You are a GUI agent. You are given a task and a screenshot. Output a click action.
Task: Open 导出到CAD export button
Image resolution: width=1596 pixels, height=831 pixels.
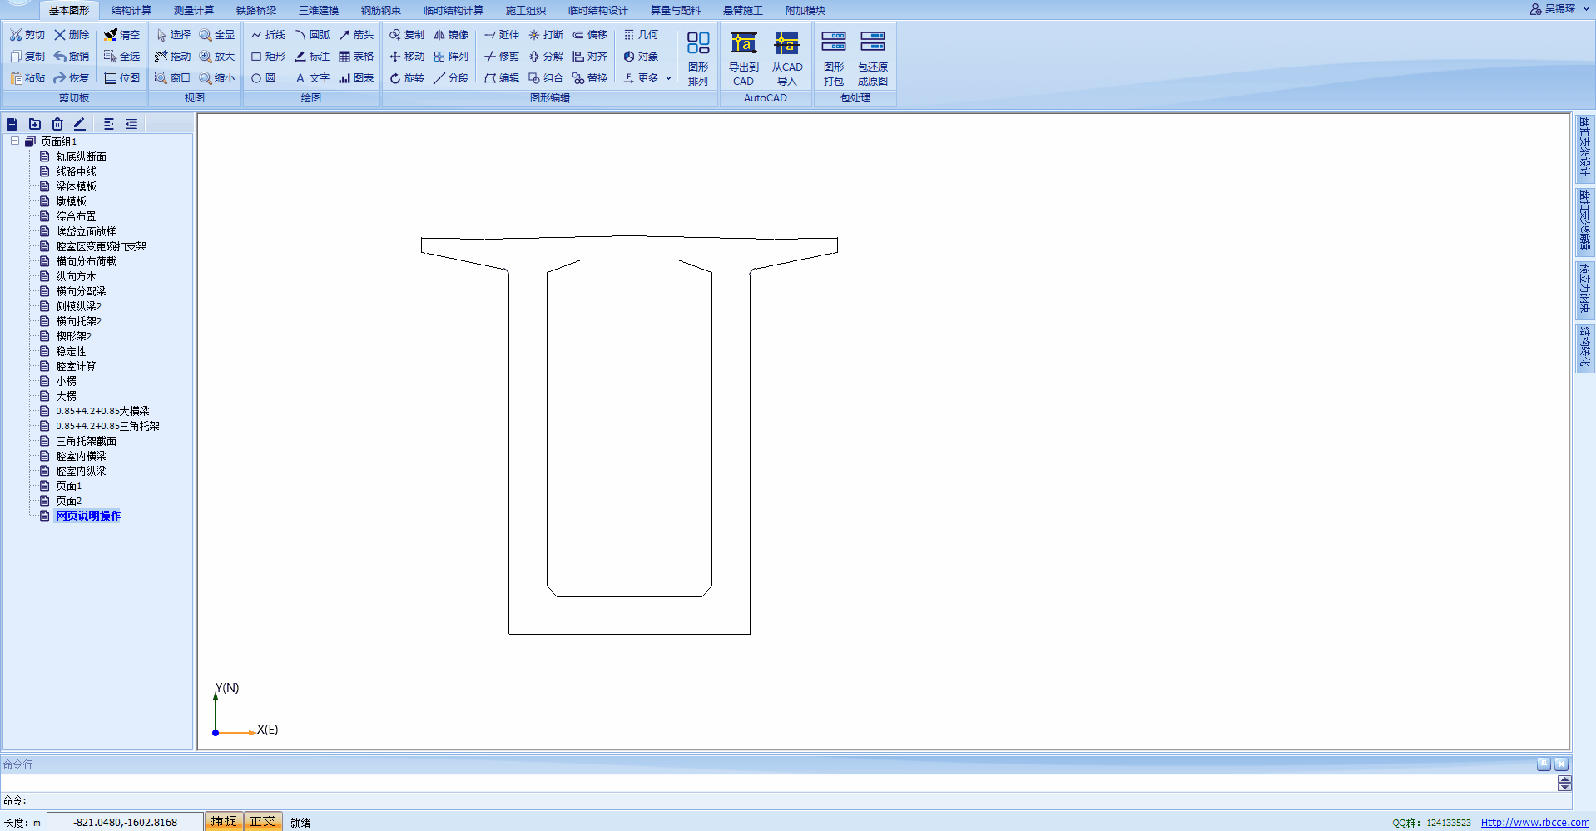pyautogui.click(x=743, y=58)
